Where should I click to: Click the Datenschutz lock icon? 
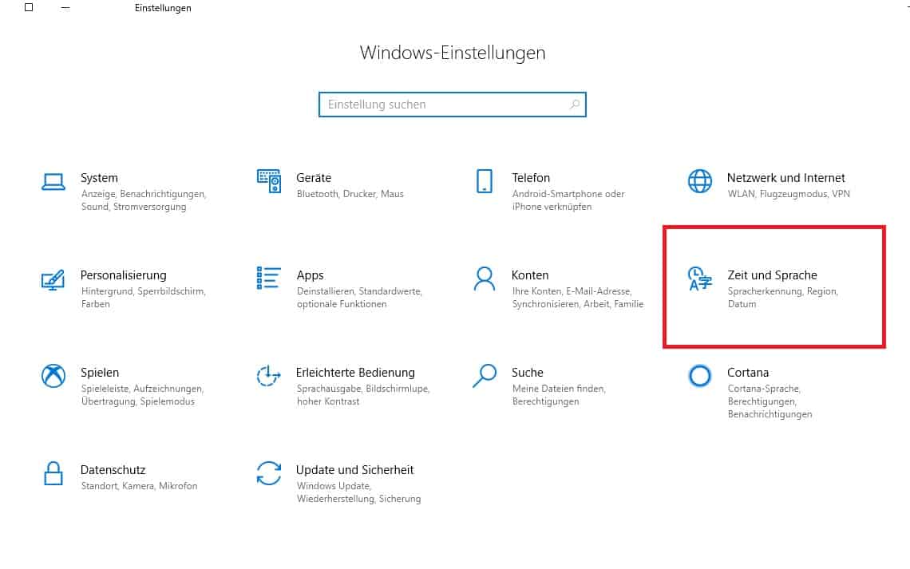click(53, 473)
